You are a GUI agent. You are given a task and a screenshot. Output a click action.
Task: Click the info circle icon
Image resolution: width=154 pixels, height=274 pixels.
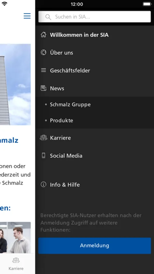[x=43, y=184]
